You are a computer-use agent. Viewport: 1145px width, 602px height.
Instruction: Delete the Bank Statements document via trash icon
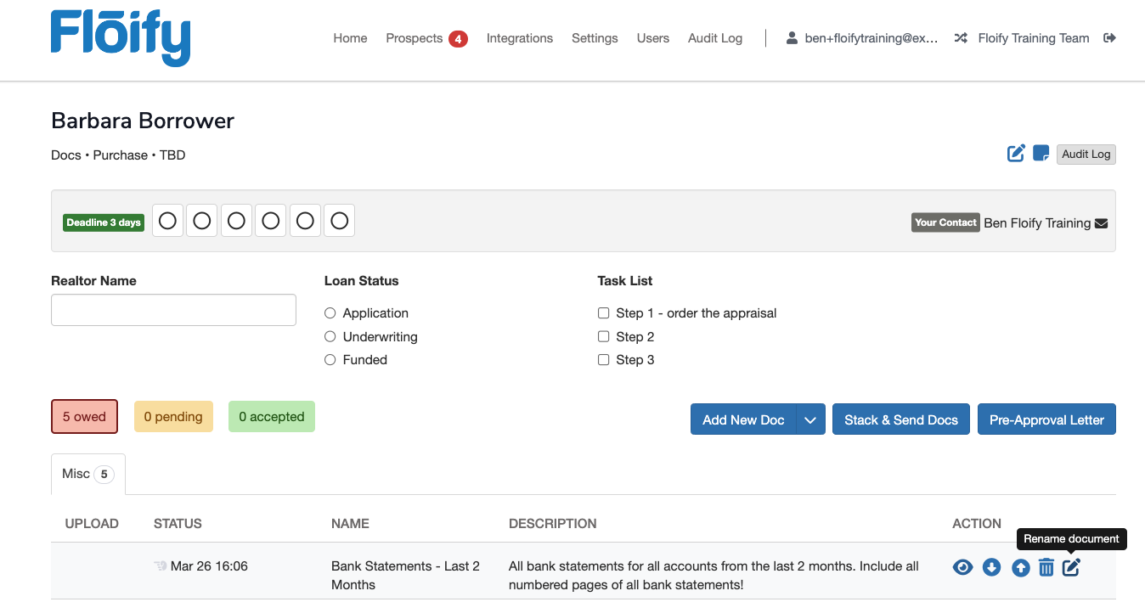[x=1046, y=567]
